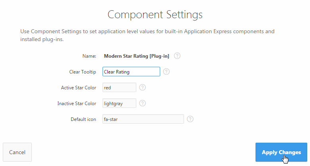
Task: Select the Inactive Star Color label text
Action: [x=77, y=104]
